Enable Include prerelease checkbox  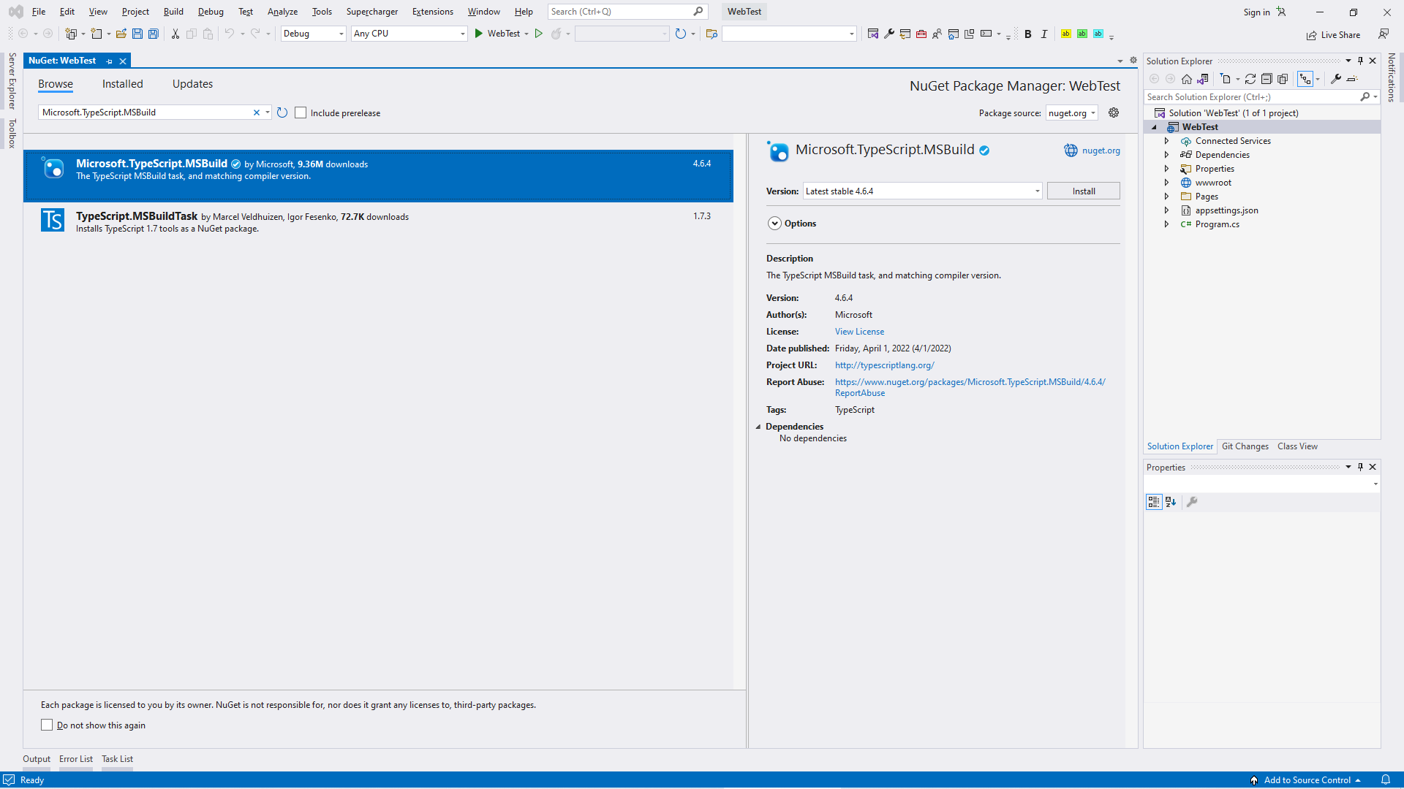[x=301, y=113]
